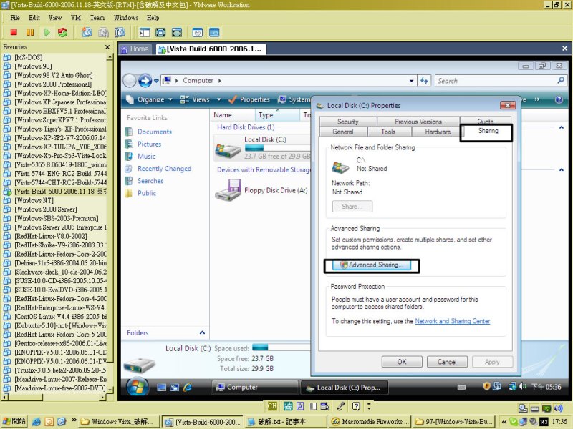573x429 pixels.
Task: Switch to the Security tab
Action: (348, 122)
